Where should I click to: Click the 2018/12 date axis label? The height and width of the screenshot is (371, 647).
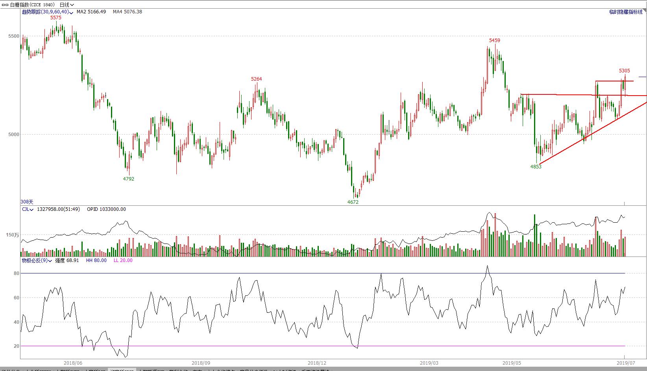tap(317, 363)
